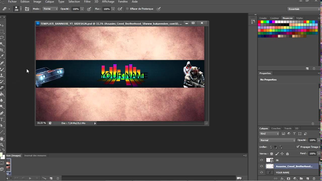Select the Lasso tool
This screenshot has width=322, height=181.
[2, 38]
